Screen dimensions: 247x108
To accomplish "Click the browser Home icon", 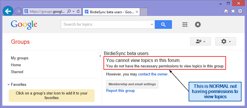I will [226, 11].
